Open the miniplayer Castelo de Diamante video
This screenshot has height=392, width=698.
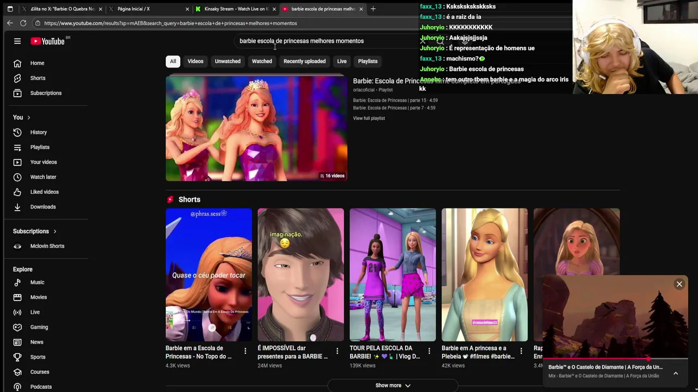[x=616, y=318]
